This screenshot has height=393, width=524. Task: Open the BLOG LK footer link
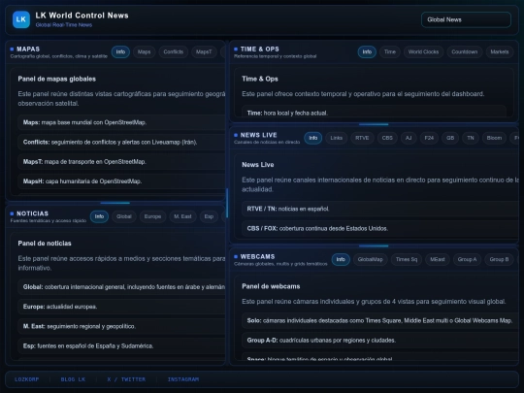click(73, 379)
